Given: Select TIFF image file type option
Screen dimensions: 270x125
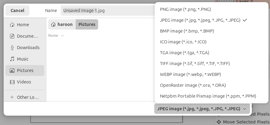Looking at the screenshot, I should pos(195,64).
